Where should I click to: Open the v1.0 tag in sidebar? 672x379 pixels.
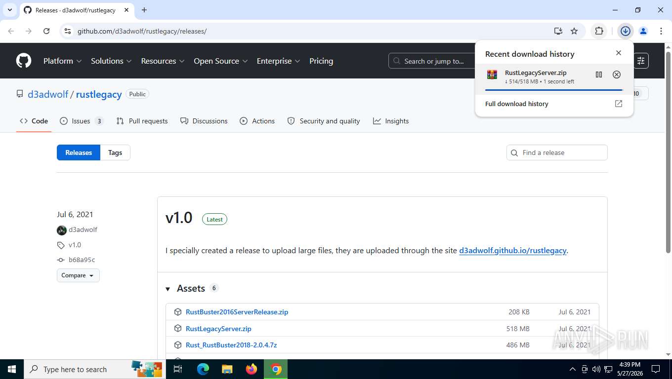point(75,245)
